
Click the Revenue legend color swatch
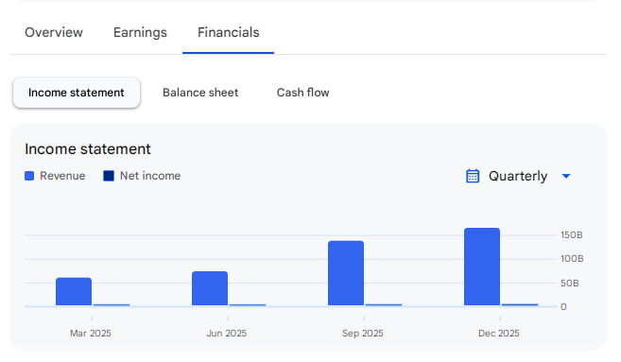point(29,176)
